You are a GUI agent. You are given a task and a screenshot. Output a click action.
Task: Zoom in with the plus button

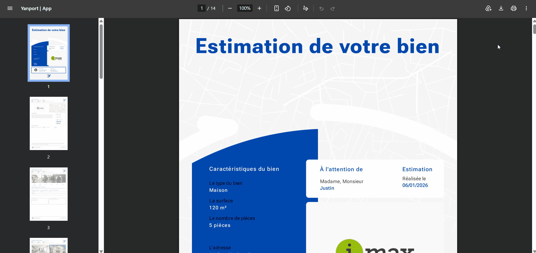(259, 8)
